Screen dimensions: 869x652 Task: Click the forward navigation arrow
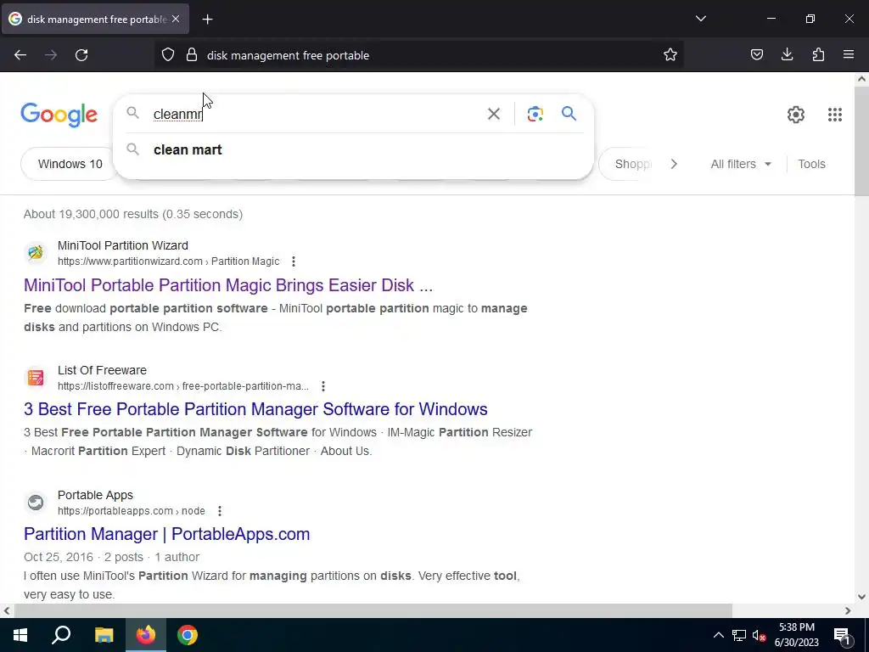pos(51,55)
